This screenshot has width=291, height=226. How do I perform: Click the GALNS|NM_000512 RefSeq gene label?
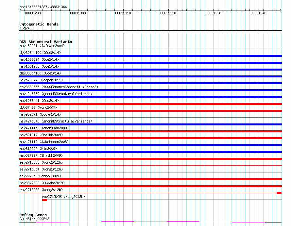tap(34, 219)
